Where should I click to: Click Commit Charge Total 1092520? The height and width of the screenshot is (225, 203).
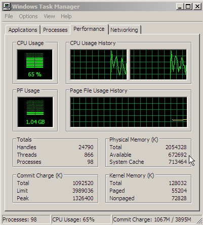[x=83, y=183]
